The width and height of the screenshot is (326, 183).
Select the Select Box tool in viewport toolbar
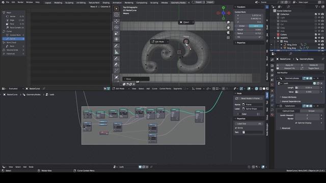click(x=117, y=9)
